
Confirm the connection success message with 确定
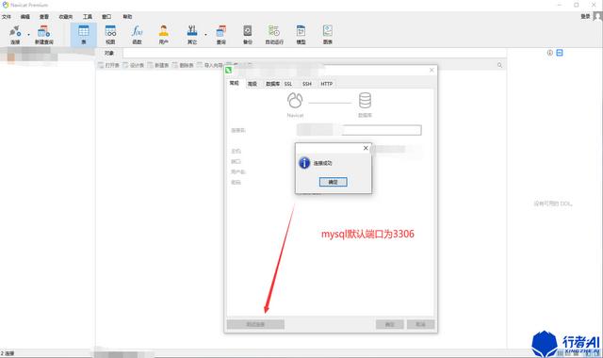click(x=333, y=182)
